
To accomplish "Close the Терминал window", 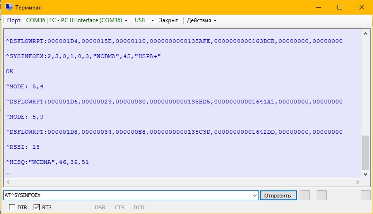I will coord(362,8).
